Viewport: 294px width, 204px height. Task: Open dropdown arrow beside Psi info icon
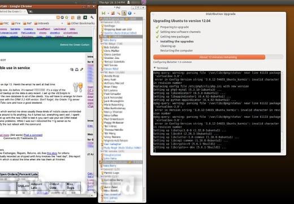coord(135,14)
